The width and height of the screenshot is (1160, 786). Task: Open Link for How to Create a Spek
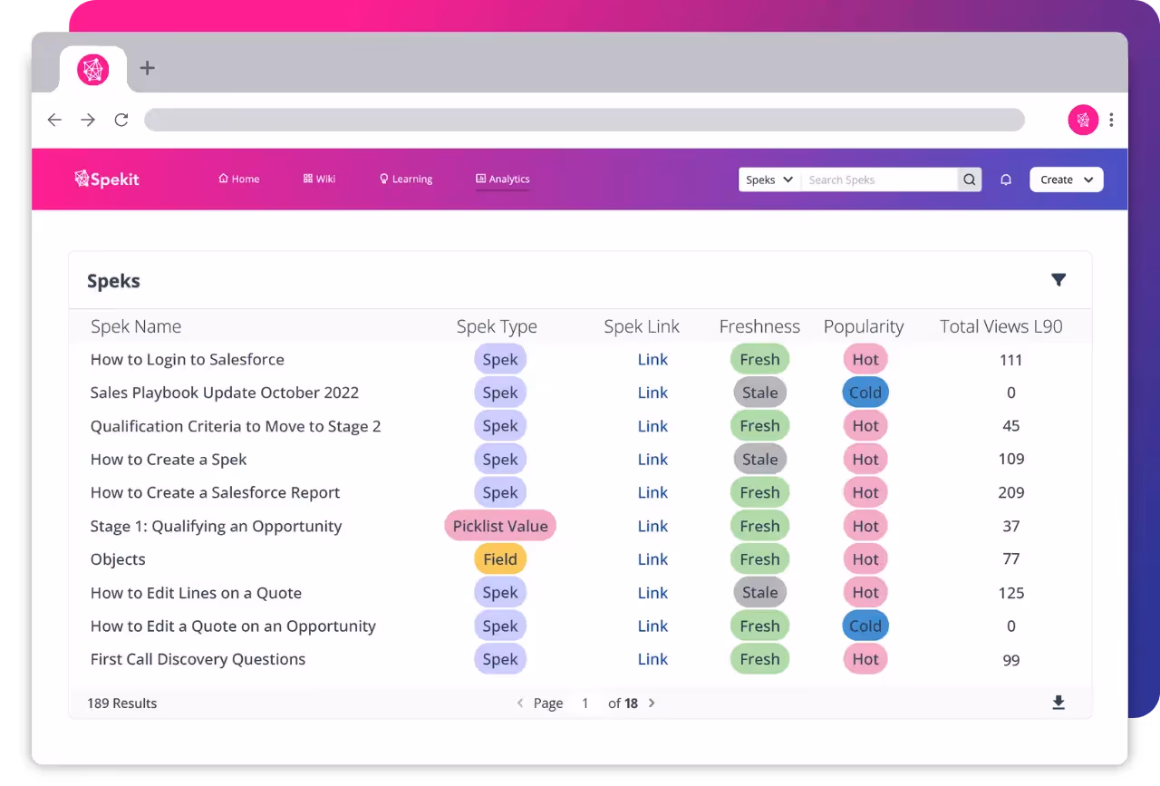point(652,460)
